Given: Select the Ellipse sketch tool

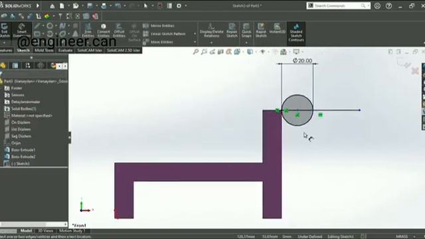Looking at the screenshot, I should (62, 34).
